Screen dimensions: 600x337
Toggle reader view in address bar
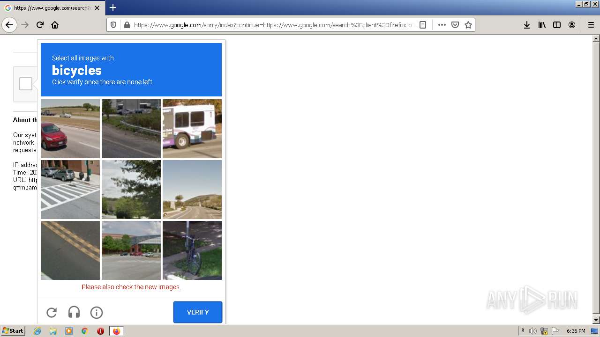click(x=423, y=25)
